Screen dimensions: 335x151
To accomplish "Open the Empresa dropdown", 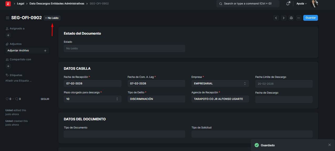I will pyautogui.click(x=220, y=84).
